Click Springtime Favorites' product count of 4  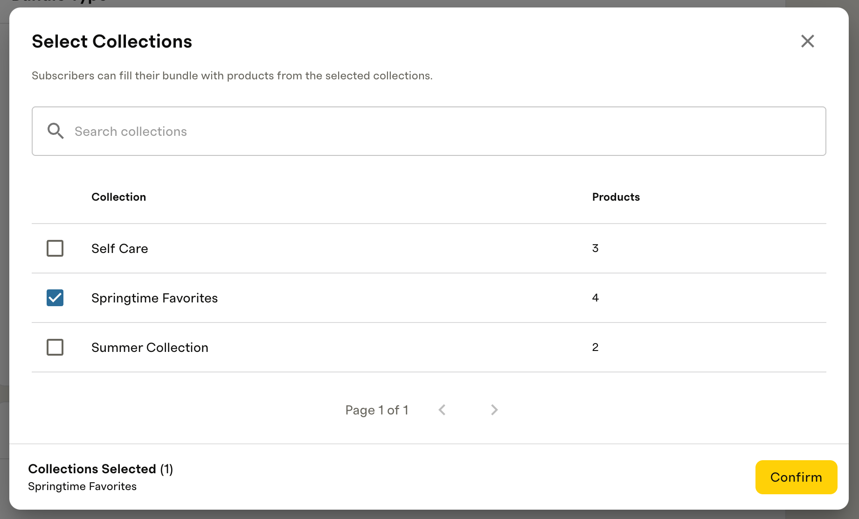pos(595,298)
